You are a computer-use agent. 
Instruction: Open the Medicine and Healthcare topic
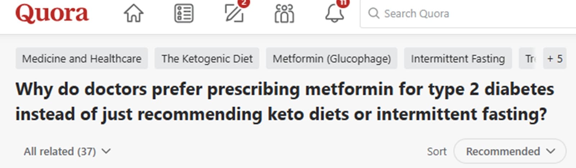(82, 58)
